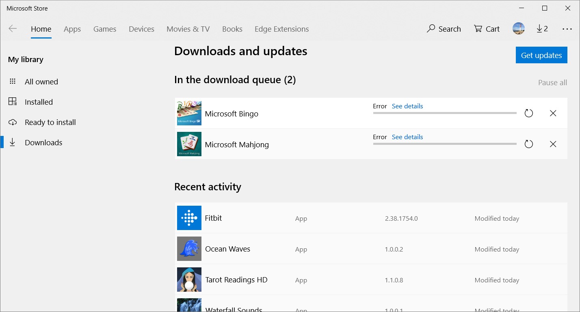Retry the Microsoft Mahjong download
The height and width of the screenshot is (312, 580).
click(528, 144)
